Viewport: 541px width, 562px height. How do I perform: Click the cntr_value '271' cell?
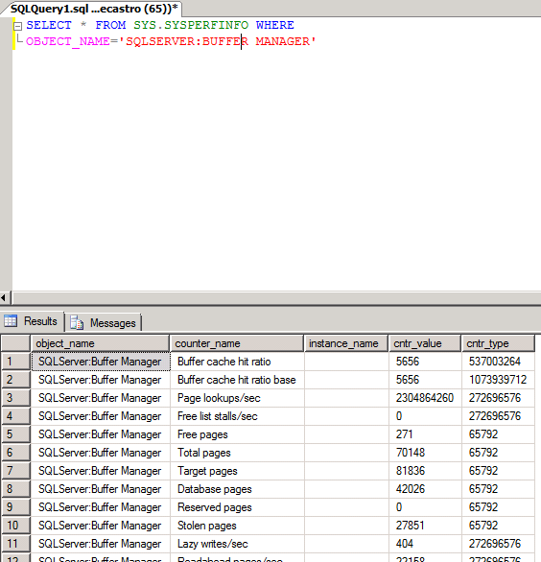425,434
